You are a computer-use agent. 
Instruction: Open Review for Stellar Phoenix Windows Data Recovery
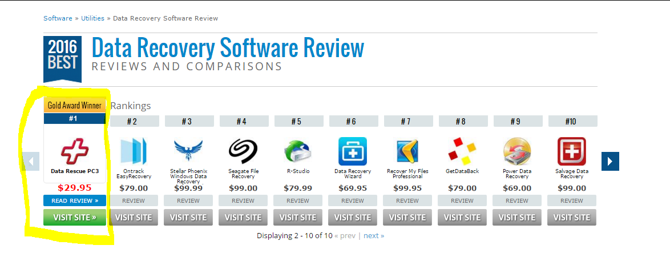click(188, 200)
